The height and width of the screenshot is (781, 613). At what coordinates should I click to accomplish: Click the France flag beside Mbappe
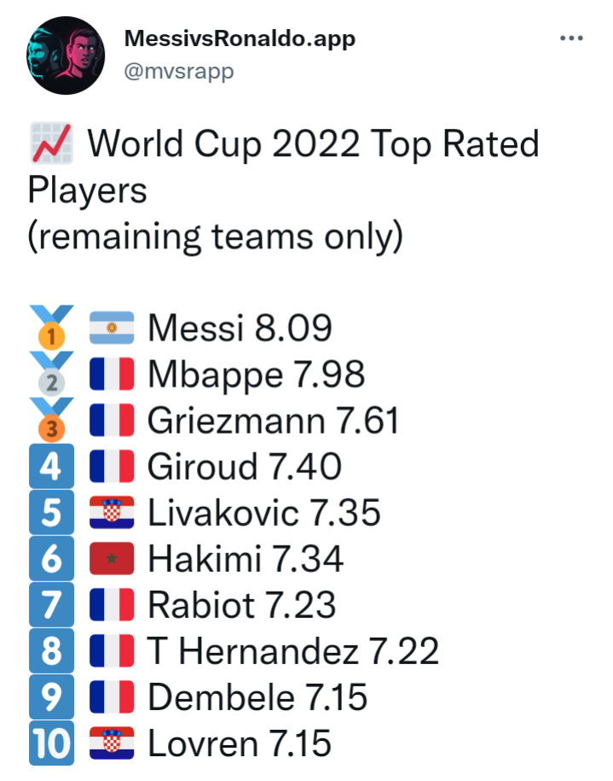pyautogui.click(x=112, y=374)
